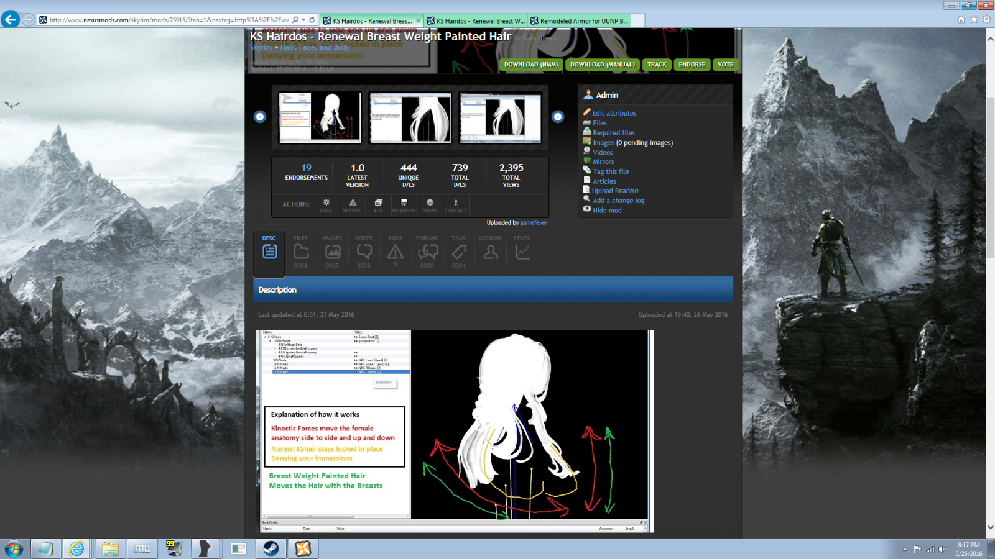Open the third gallery thumbnail
The width and height of the screenshot is (995, 559).
pos(500,117)
